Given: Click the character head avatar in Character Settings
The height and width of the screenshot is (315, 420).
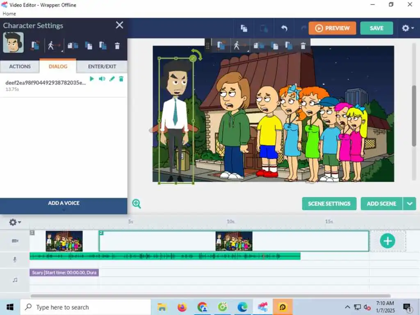Looking at the screenshot, I should [x=14, y=43].
